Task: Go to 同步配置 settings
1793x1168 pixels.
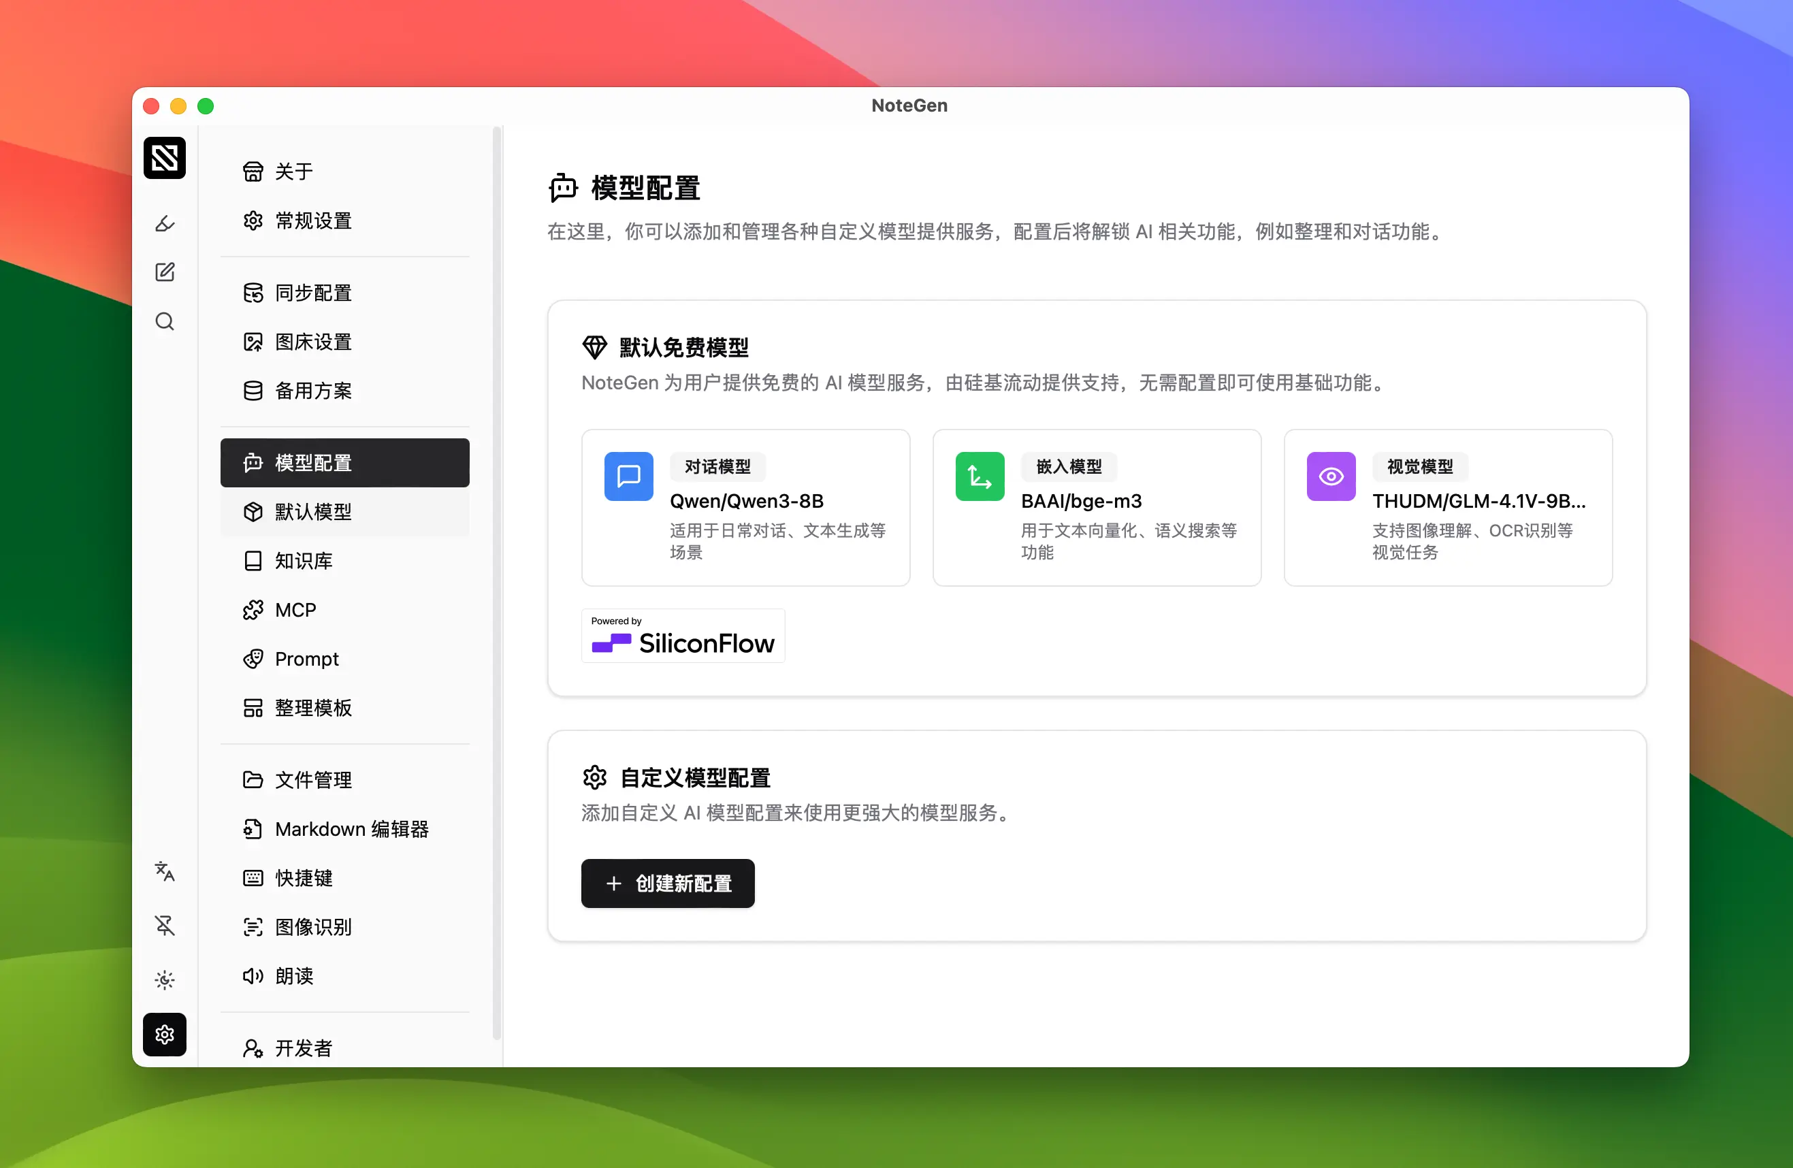Action: pos(312,293)
